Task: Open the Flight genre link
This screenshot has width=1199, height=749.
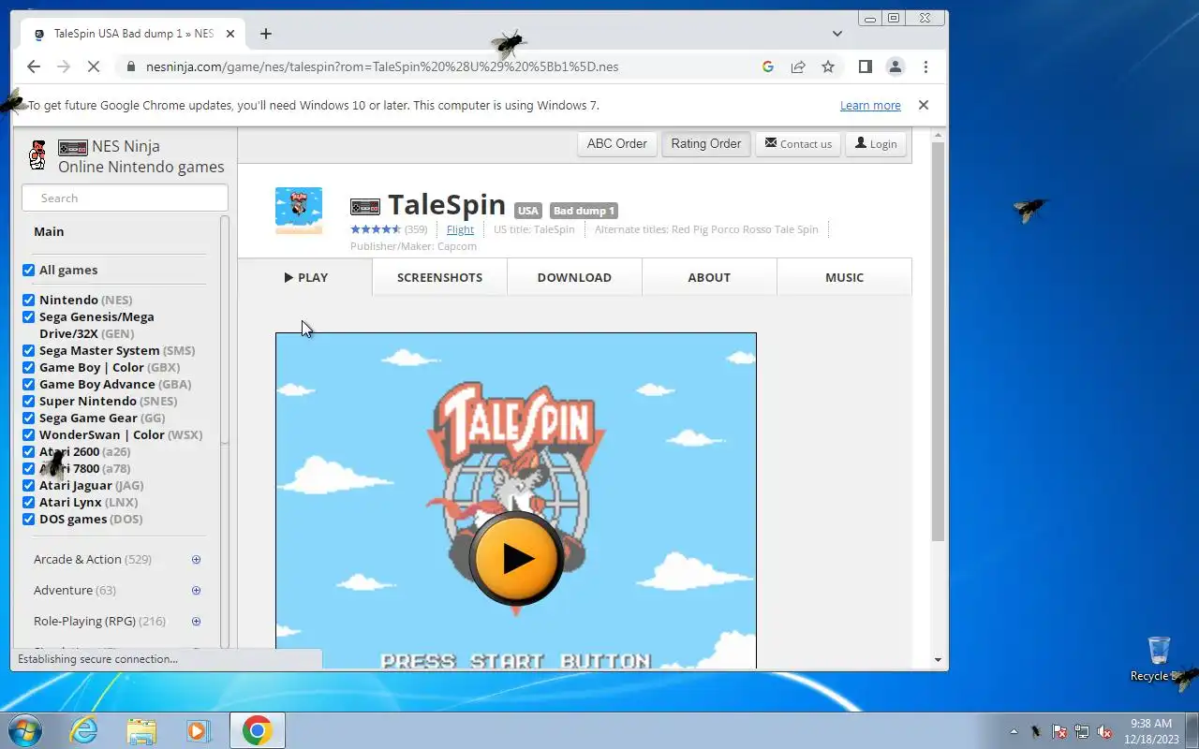Action: 460,229
